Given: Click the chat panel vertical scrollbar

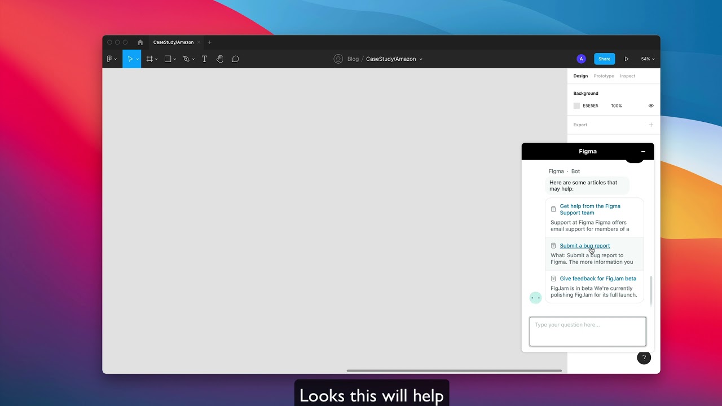Looking at the screenshot, I should click(x=650, y=290).
